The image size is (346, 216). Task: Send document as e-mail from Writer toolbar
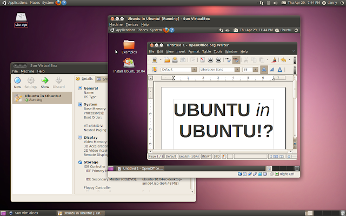coord(183,60)
